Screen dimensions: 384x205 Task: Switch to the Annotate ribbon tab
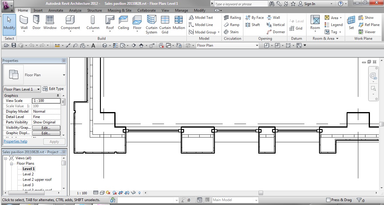[x=56, y=10]
